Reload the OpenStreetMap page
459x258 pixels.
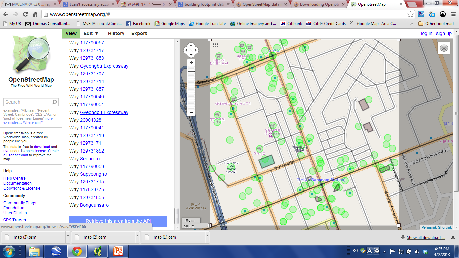[x=25, y=14]
